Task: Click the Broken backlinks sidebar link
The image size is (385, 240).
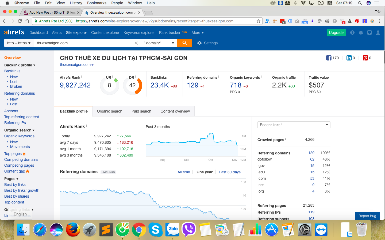Action: click(x=16, y=86)
